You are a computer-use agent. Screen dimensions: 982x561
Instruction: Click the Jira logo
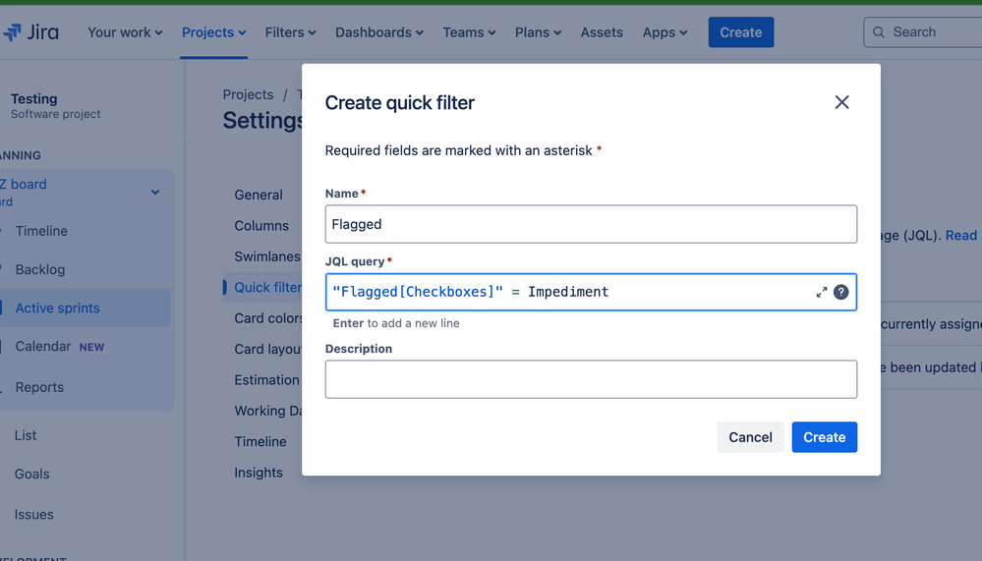(30, 32)
